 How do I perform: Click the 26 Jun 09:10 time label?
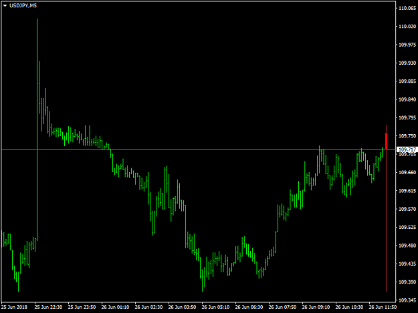click(316, 307)
